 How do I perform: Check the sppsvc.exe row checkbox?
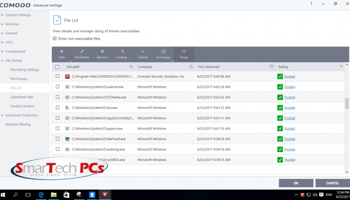pos(57,128)
